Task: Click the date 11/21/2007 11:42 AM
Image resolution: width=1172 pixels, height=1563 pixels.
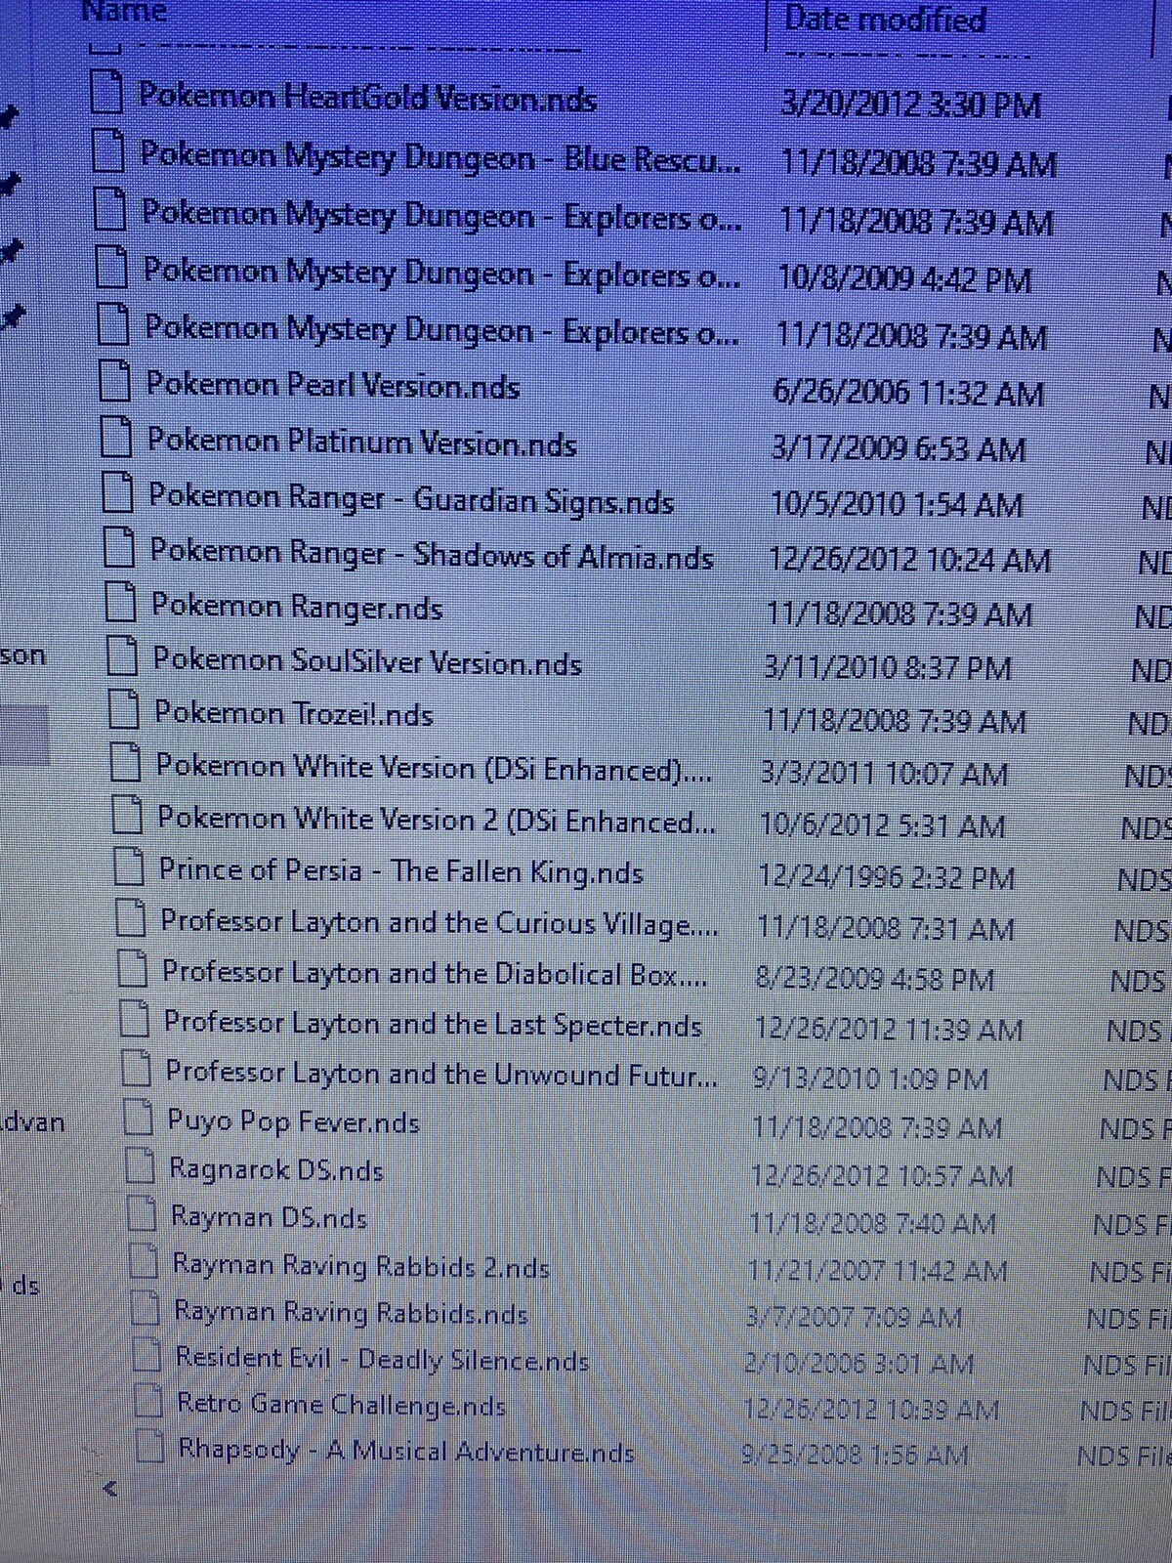Action: (877, 1270)
